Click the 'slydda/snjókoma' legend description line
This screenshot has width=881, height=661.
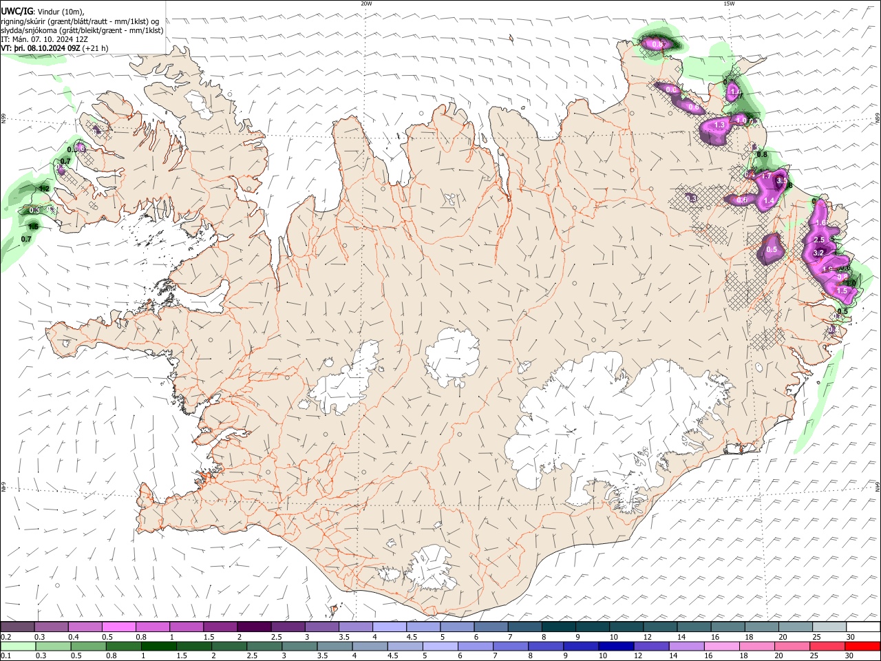click(x=82, y=30)
